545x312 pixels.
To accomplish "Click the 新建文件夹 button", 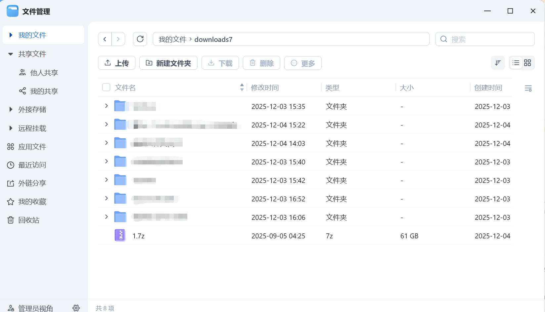I will pos(168,63).
